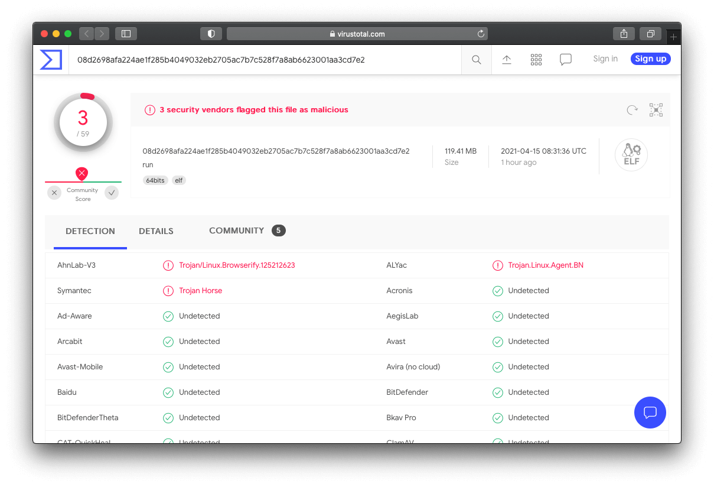Click the Avira (no cloud) vendor name
Image resolution: width=714 pixels, height=487 pixels.
413,367
